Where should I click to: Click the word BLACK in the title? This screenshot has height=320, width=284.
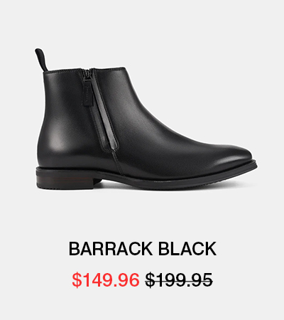click(187, 249)
